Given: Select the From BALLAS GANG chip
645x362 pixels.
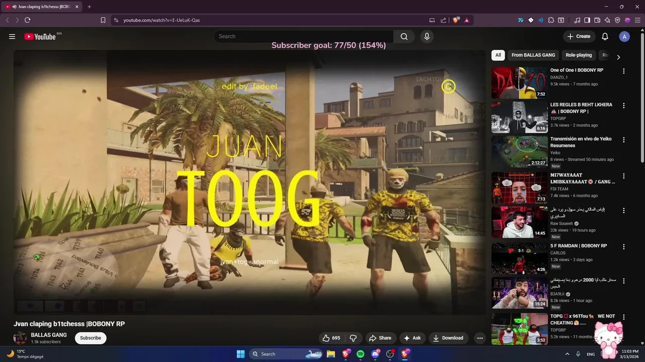Looking at the screenshot, I should click(x=533, y=55).
